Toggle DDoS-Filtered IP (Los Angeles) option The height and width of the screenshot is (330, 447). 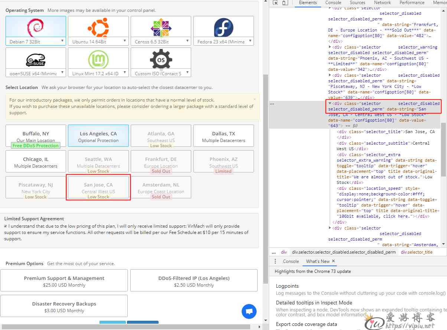tap(194, 281)
